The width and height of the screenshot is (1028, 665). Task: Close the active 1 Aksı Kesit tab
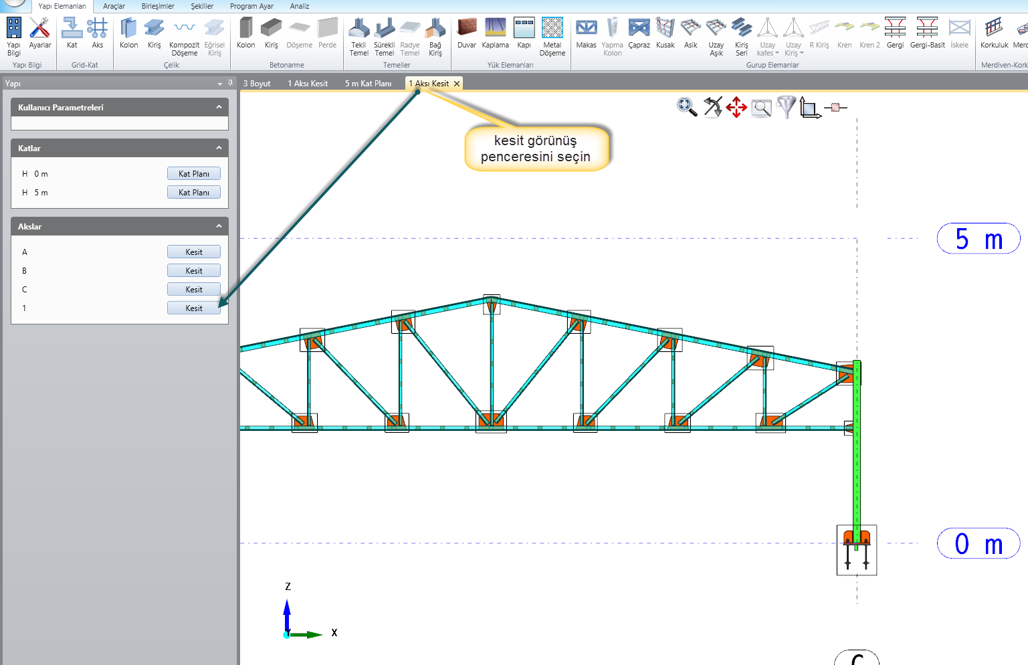[x=457, y=84]
